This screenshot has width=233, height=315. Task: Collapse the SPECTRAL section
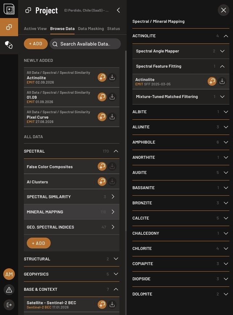tap(72, 151)
